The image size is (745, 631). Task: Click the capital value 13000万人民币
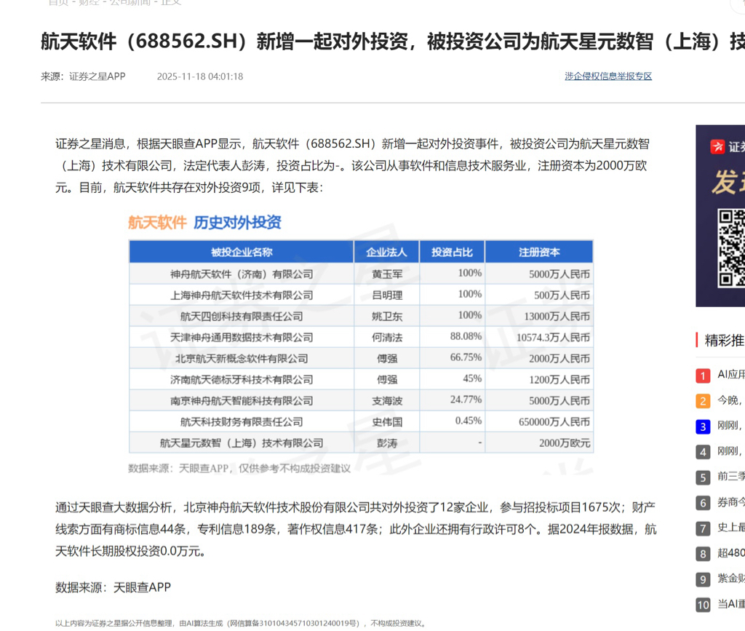(557, 317)
